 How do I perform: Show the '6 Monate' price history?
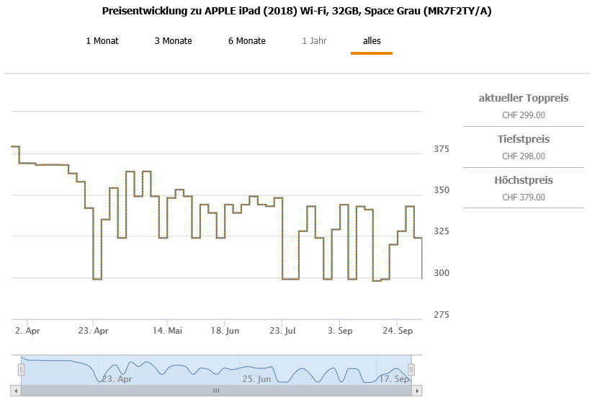coord(247,41)
